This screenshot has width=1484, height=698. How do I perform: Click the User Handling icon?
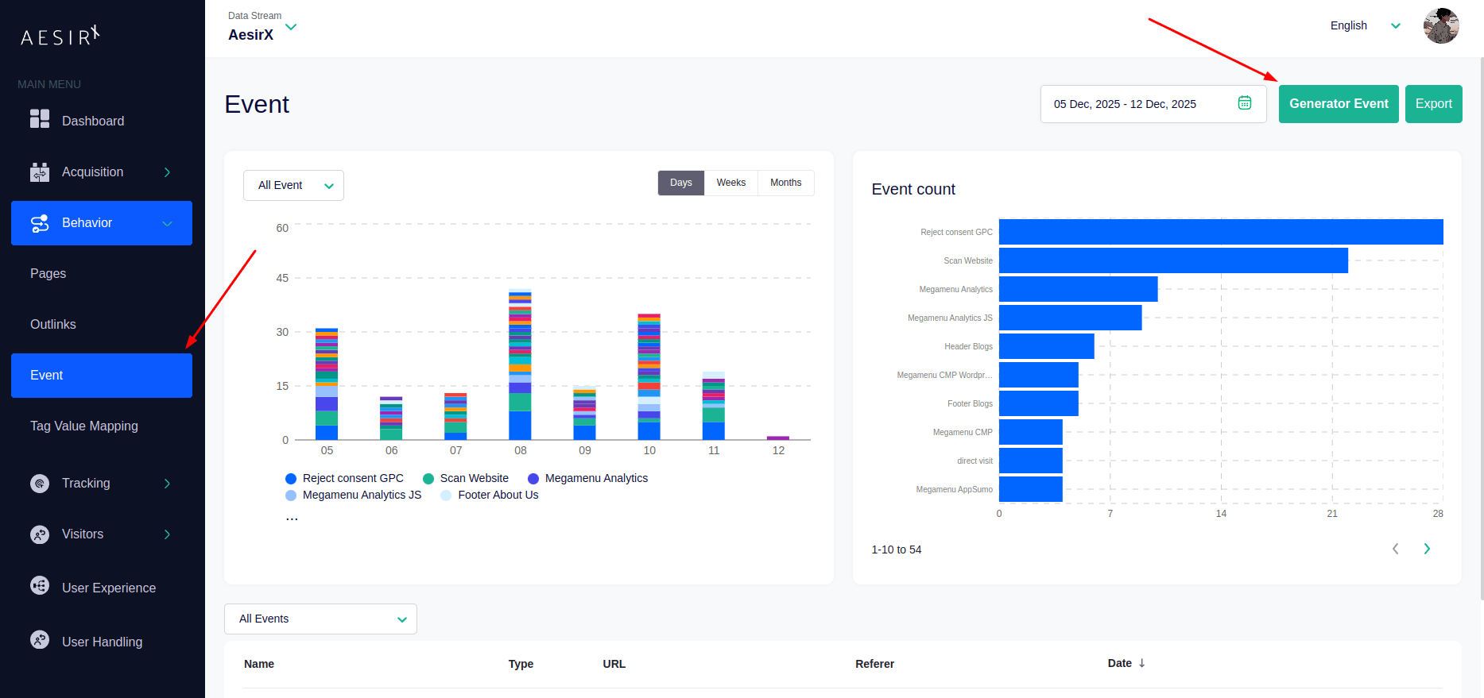click(x=40, y=640)
